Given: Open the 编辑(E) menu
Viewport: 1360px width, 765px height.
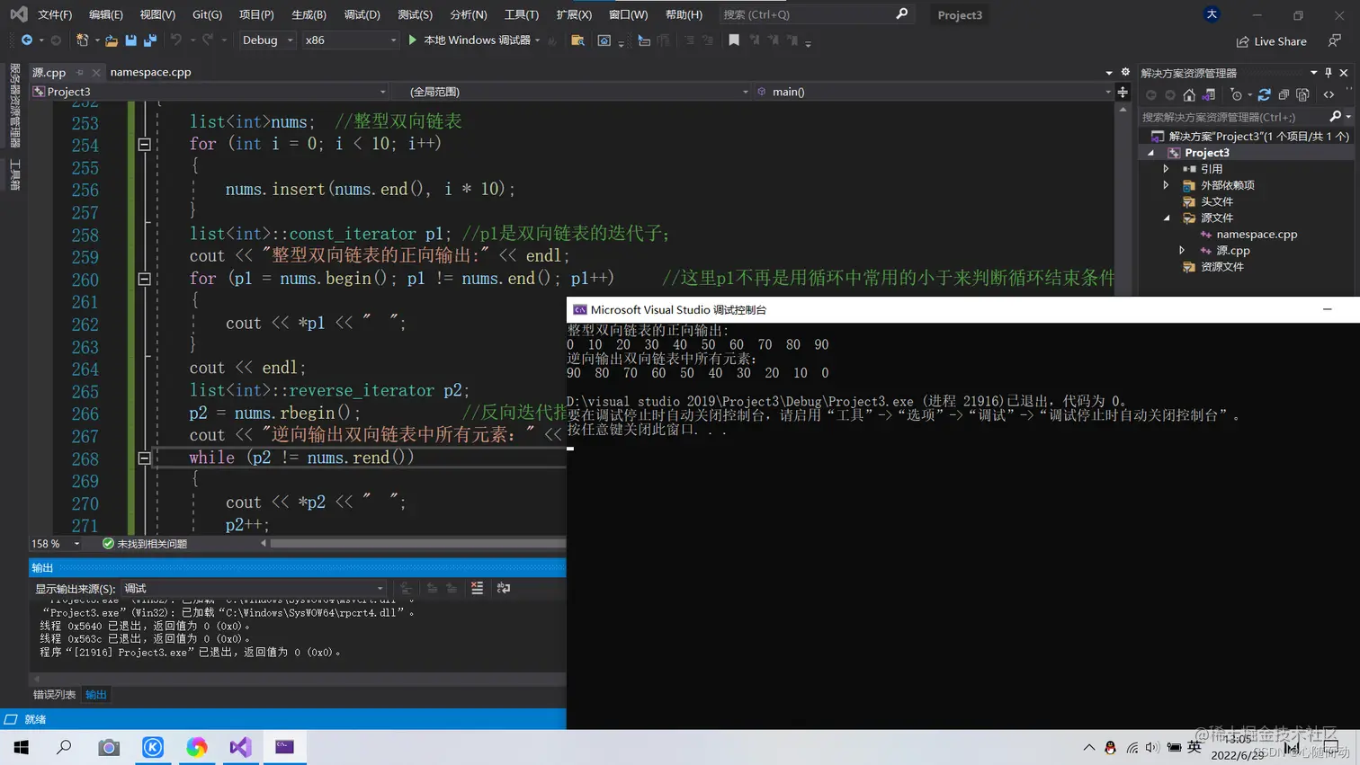Looking at the screenshot, I should tap(106, 14).
